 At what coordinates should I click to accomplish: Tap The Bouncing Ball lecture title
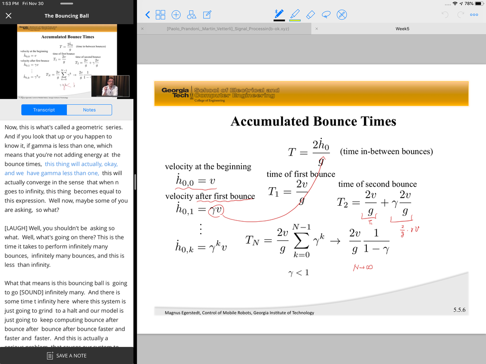point(66,16)
